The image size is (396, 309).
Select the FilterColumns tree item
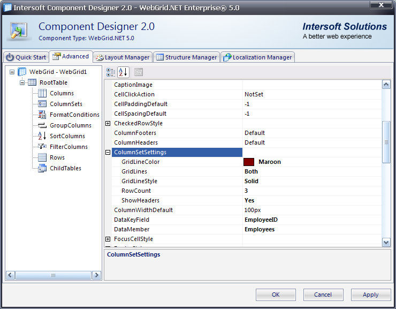[68, 147]
